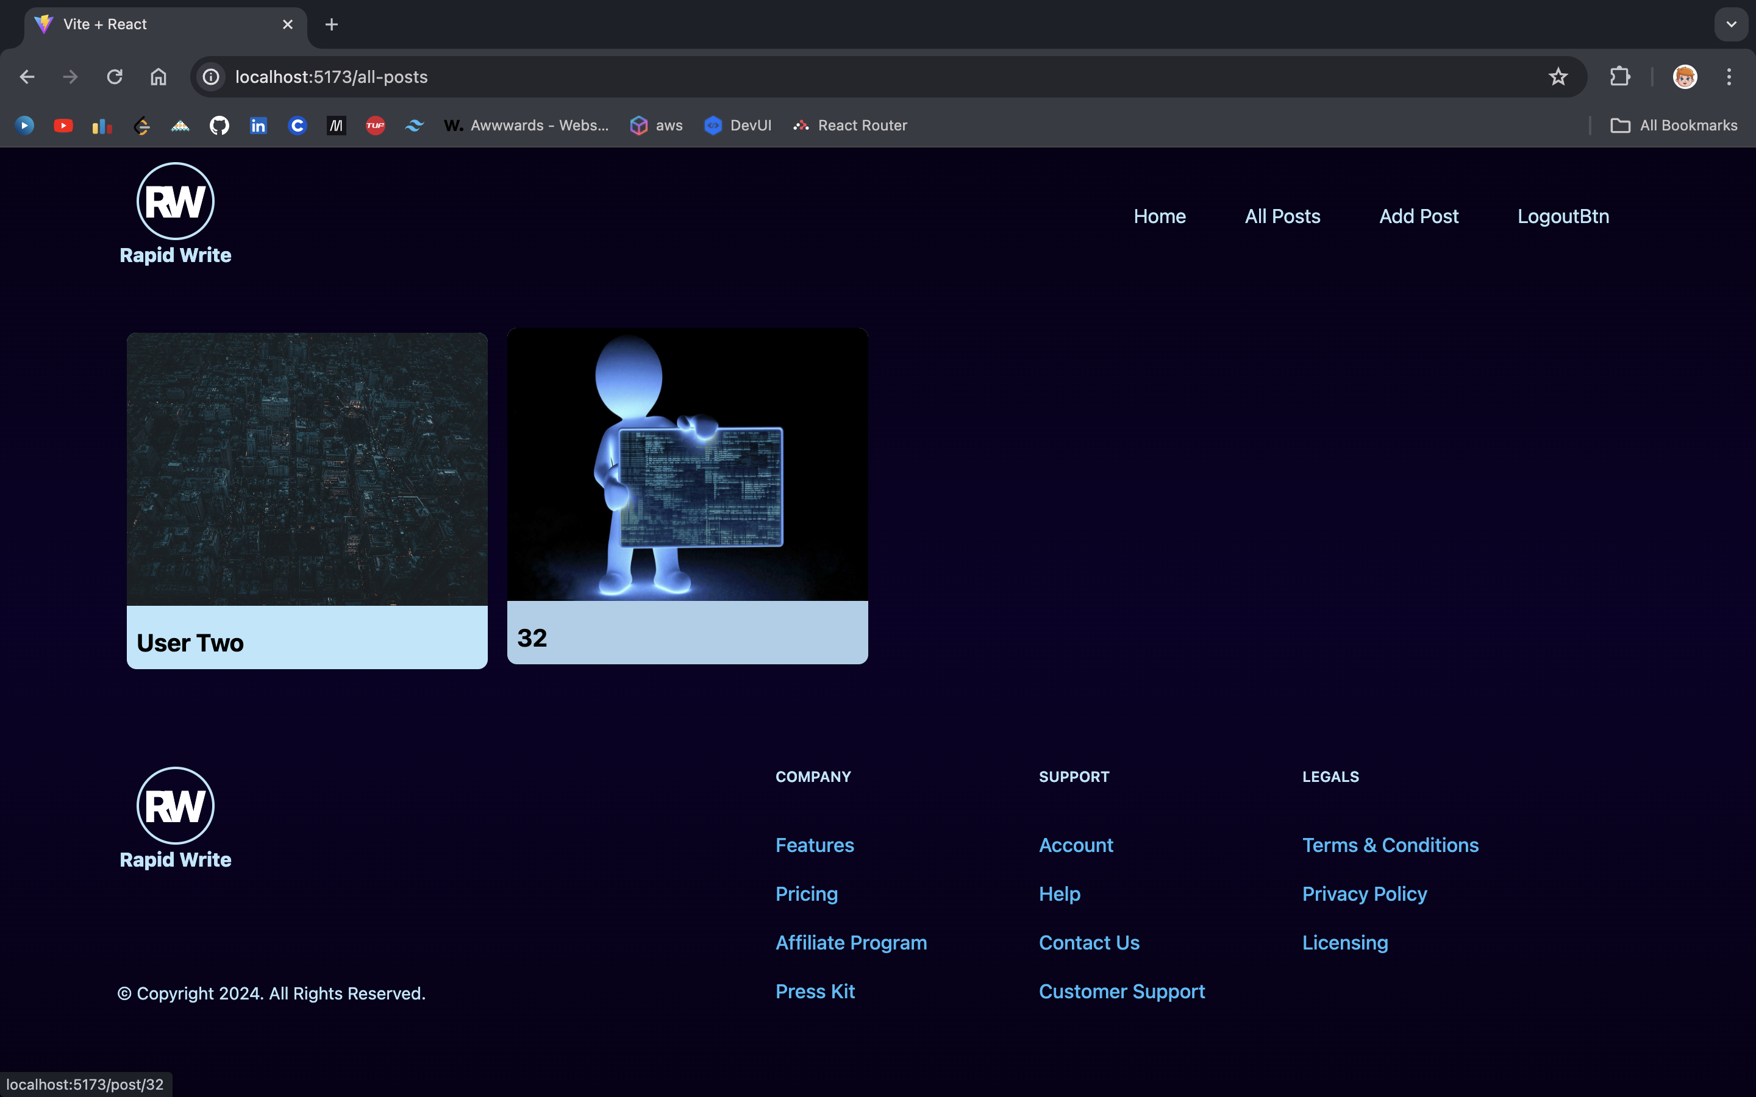Click the LogoutBtn button
The width and height of the screenshot is (1756, 1097).
(x=1563, y=216)
